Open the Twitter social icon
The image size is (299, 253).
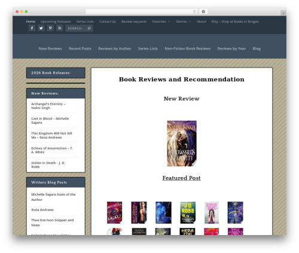point(41,28)
